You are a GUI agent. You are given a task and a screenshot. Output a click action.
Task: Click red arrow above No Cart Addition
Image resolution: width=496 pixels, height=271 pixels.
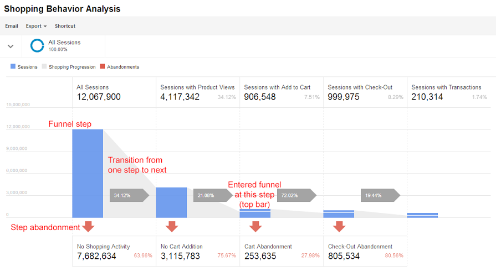click(x=172, y=226)
